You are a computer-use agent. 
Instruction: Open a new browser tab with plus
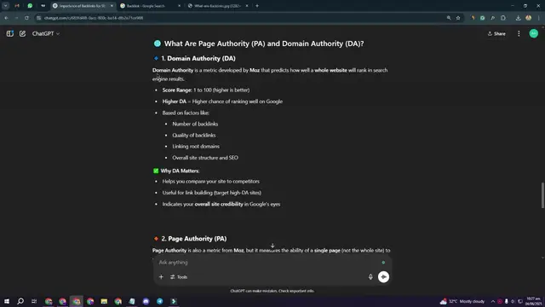[x=257, y=6]
